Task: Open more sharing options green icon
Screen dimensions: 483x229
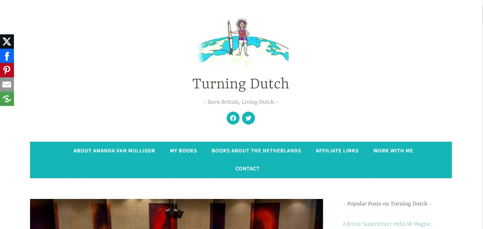Action: click(x=7, y=99)
